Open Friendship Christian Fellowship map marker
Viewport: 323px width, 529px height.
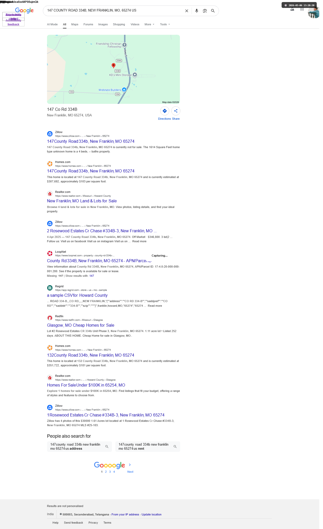tap(124, 45)
